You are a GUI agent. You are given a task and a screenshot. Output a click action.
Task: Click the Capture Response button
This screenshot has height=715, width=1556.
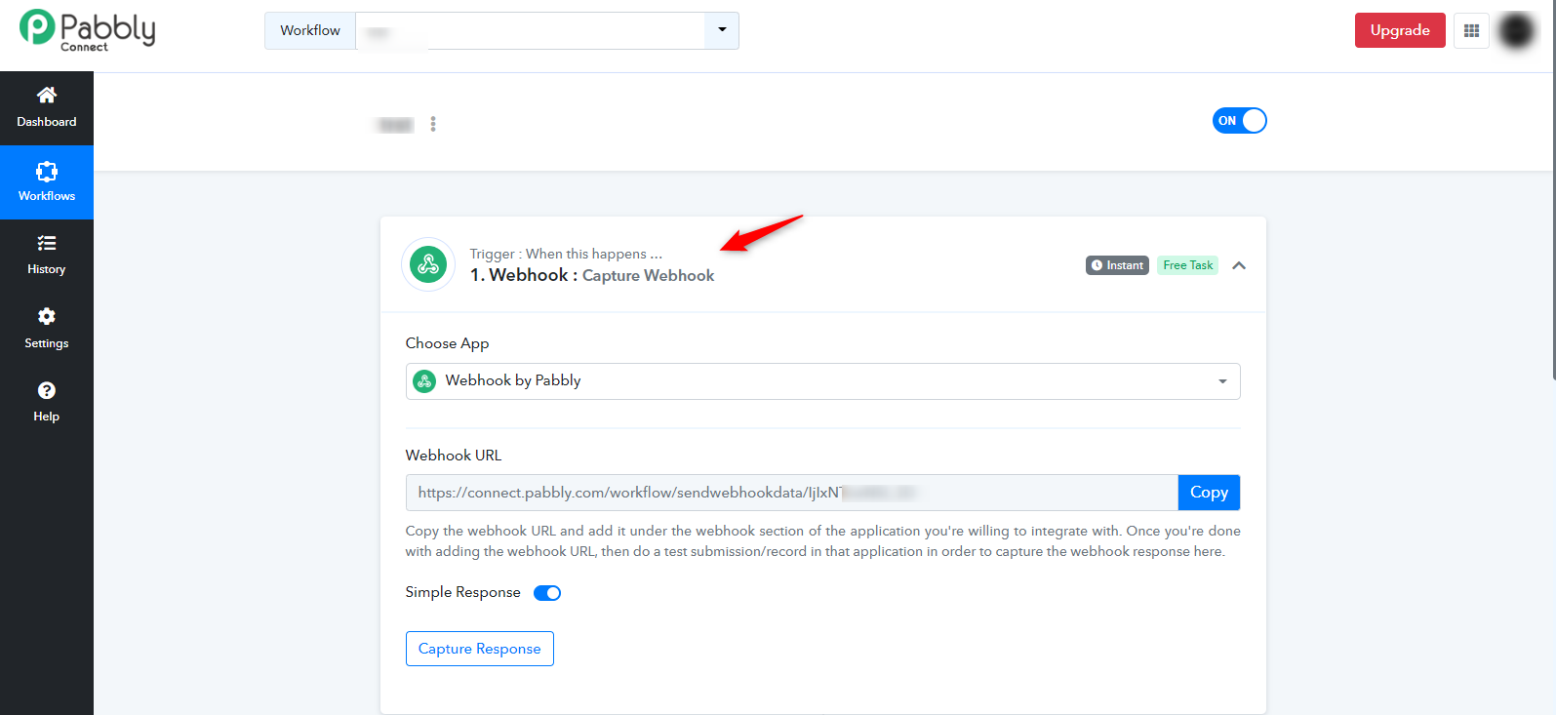480,649
